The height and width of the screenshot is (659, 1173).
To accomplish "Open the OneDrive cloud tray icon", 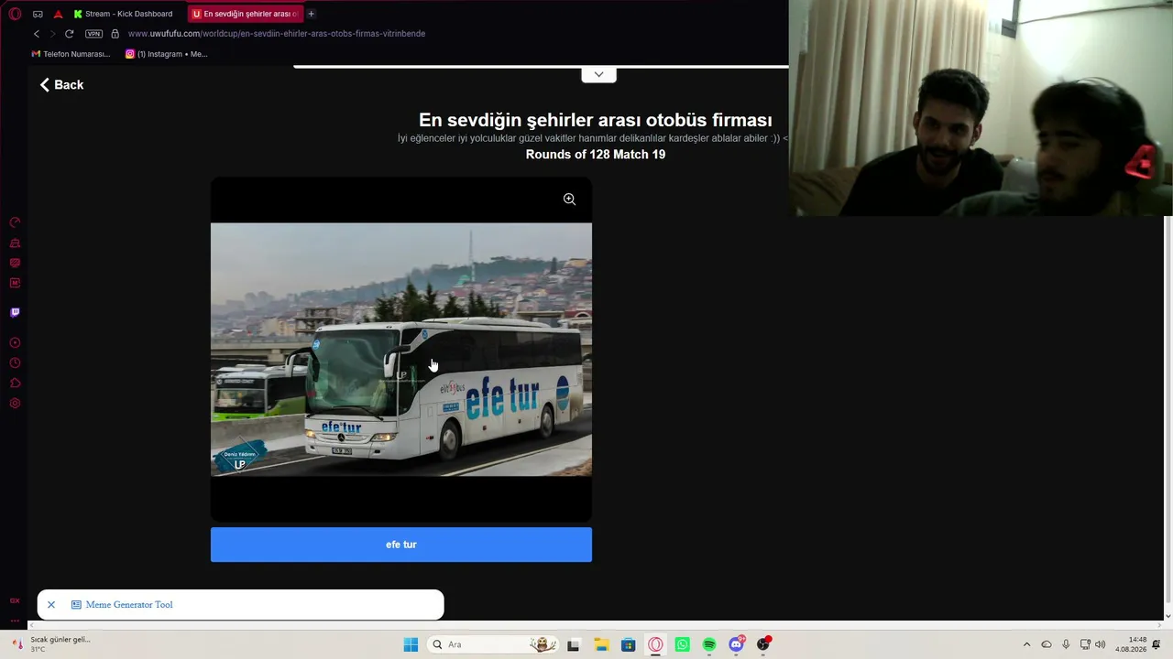I will (1047, 644).
